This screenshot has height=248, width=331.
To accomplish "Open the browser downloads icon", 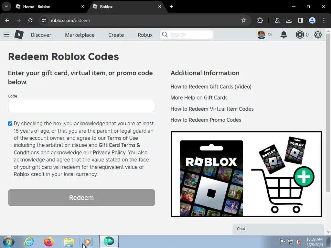I will tap(289, 20).
